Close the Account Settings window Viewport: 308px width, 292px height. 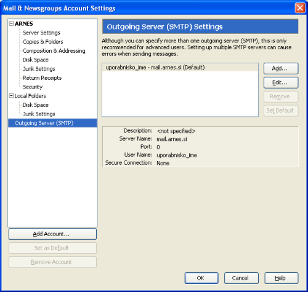300,8
